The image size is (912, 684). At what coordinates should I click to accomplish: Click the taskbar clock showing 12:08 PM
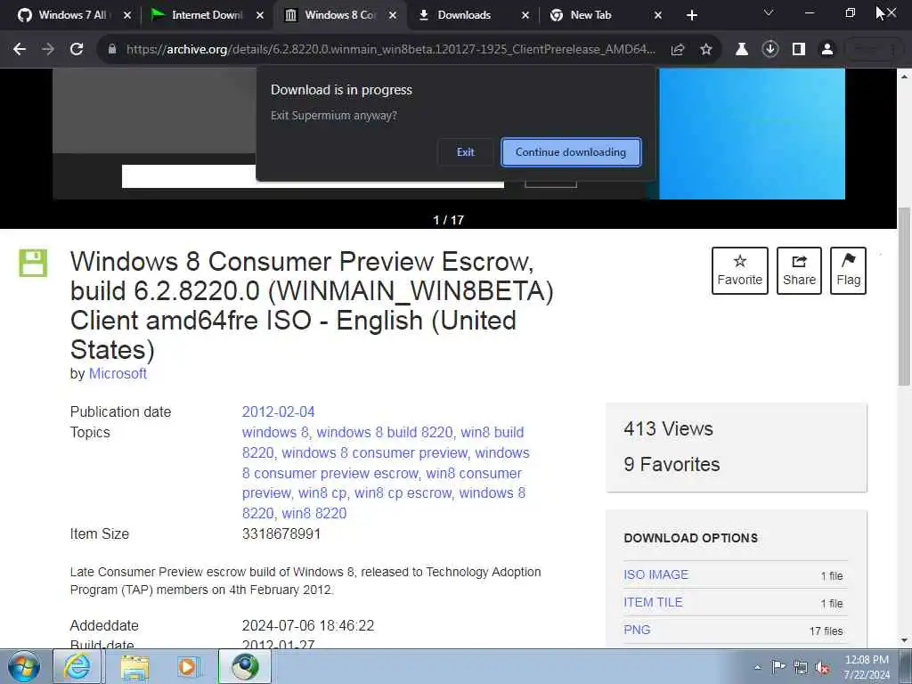click(x=867, y=667)
